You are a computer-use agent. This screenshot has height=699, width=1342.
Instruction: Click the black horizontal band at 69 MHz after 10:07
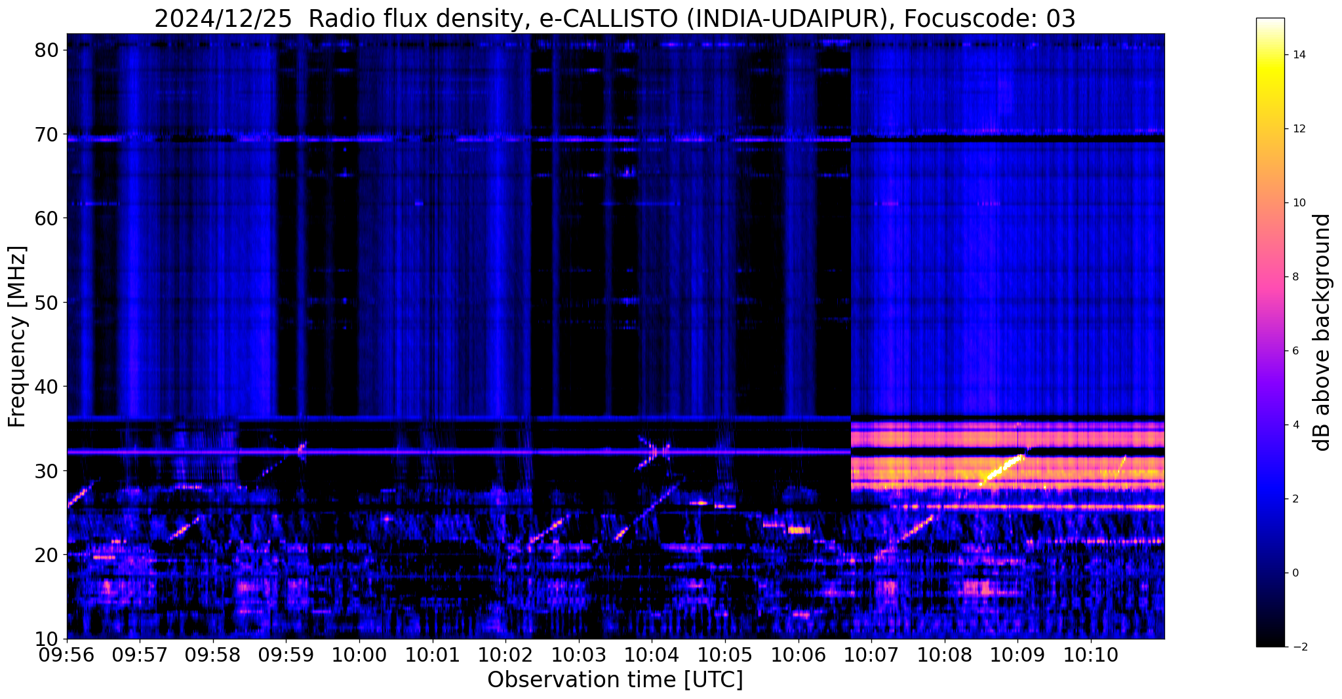click(1008, 139)
